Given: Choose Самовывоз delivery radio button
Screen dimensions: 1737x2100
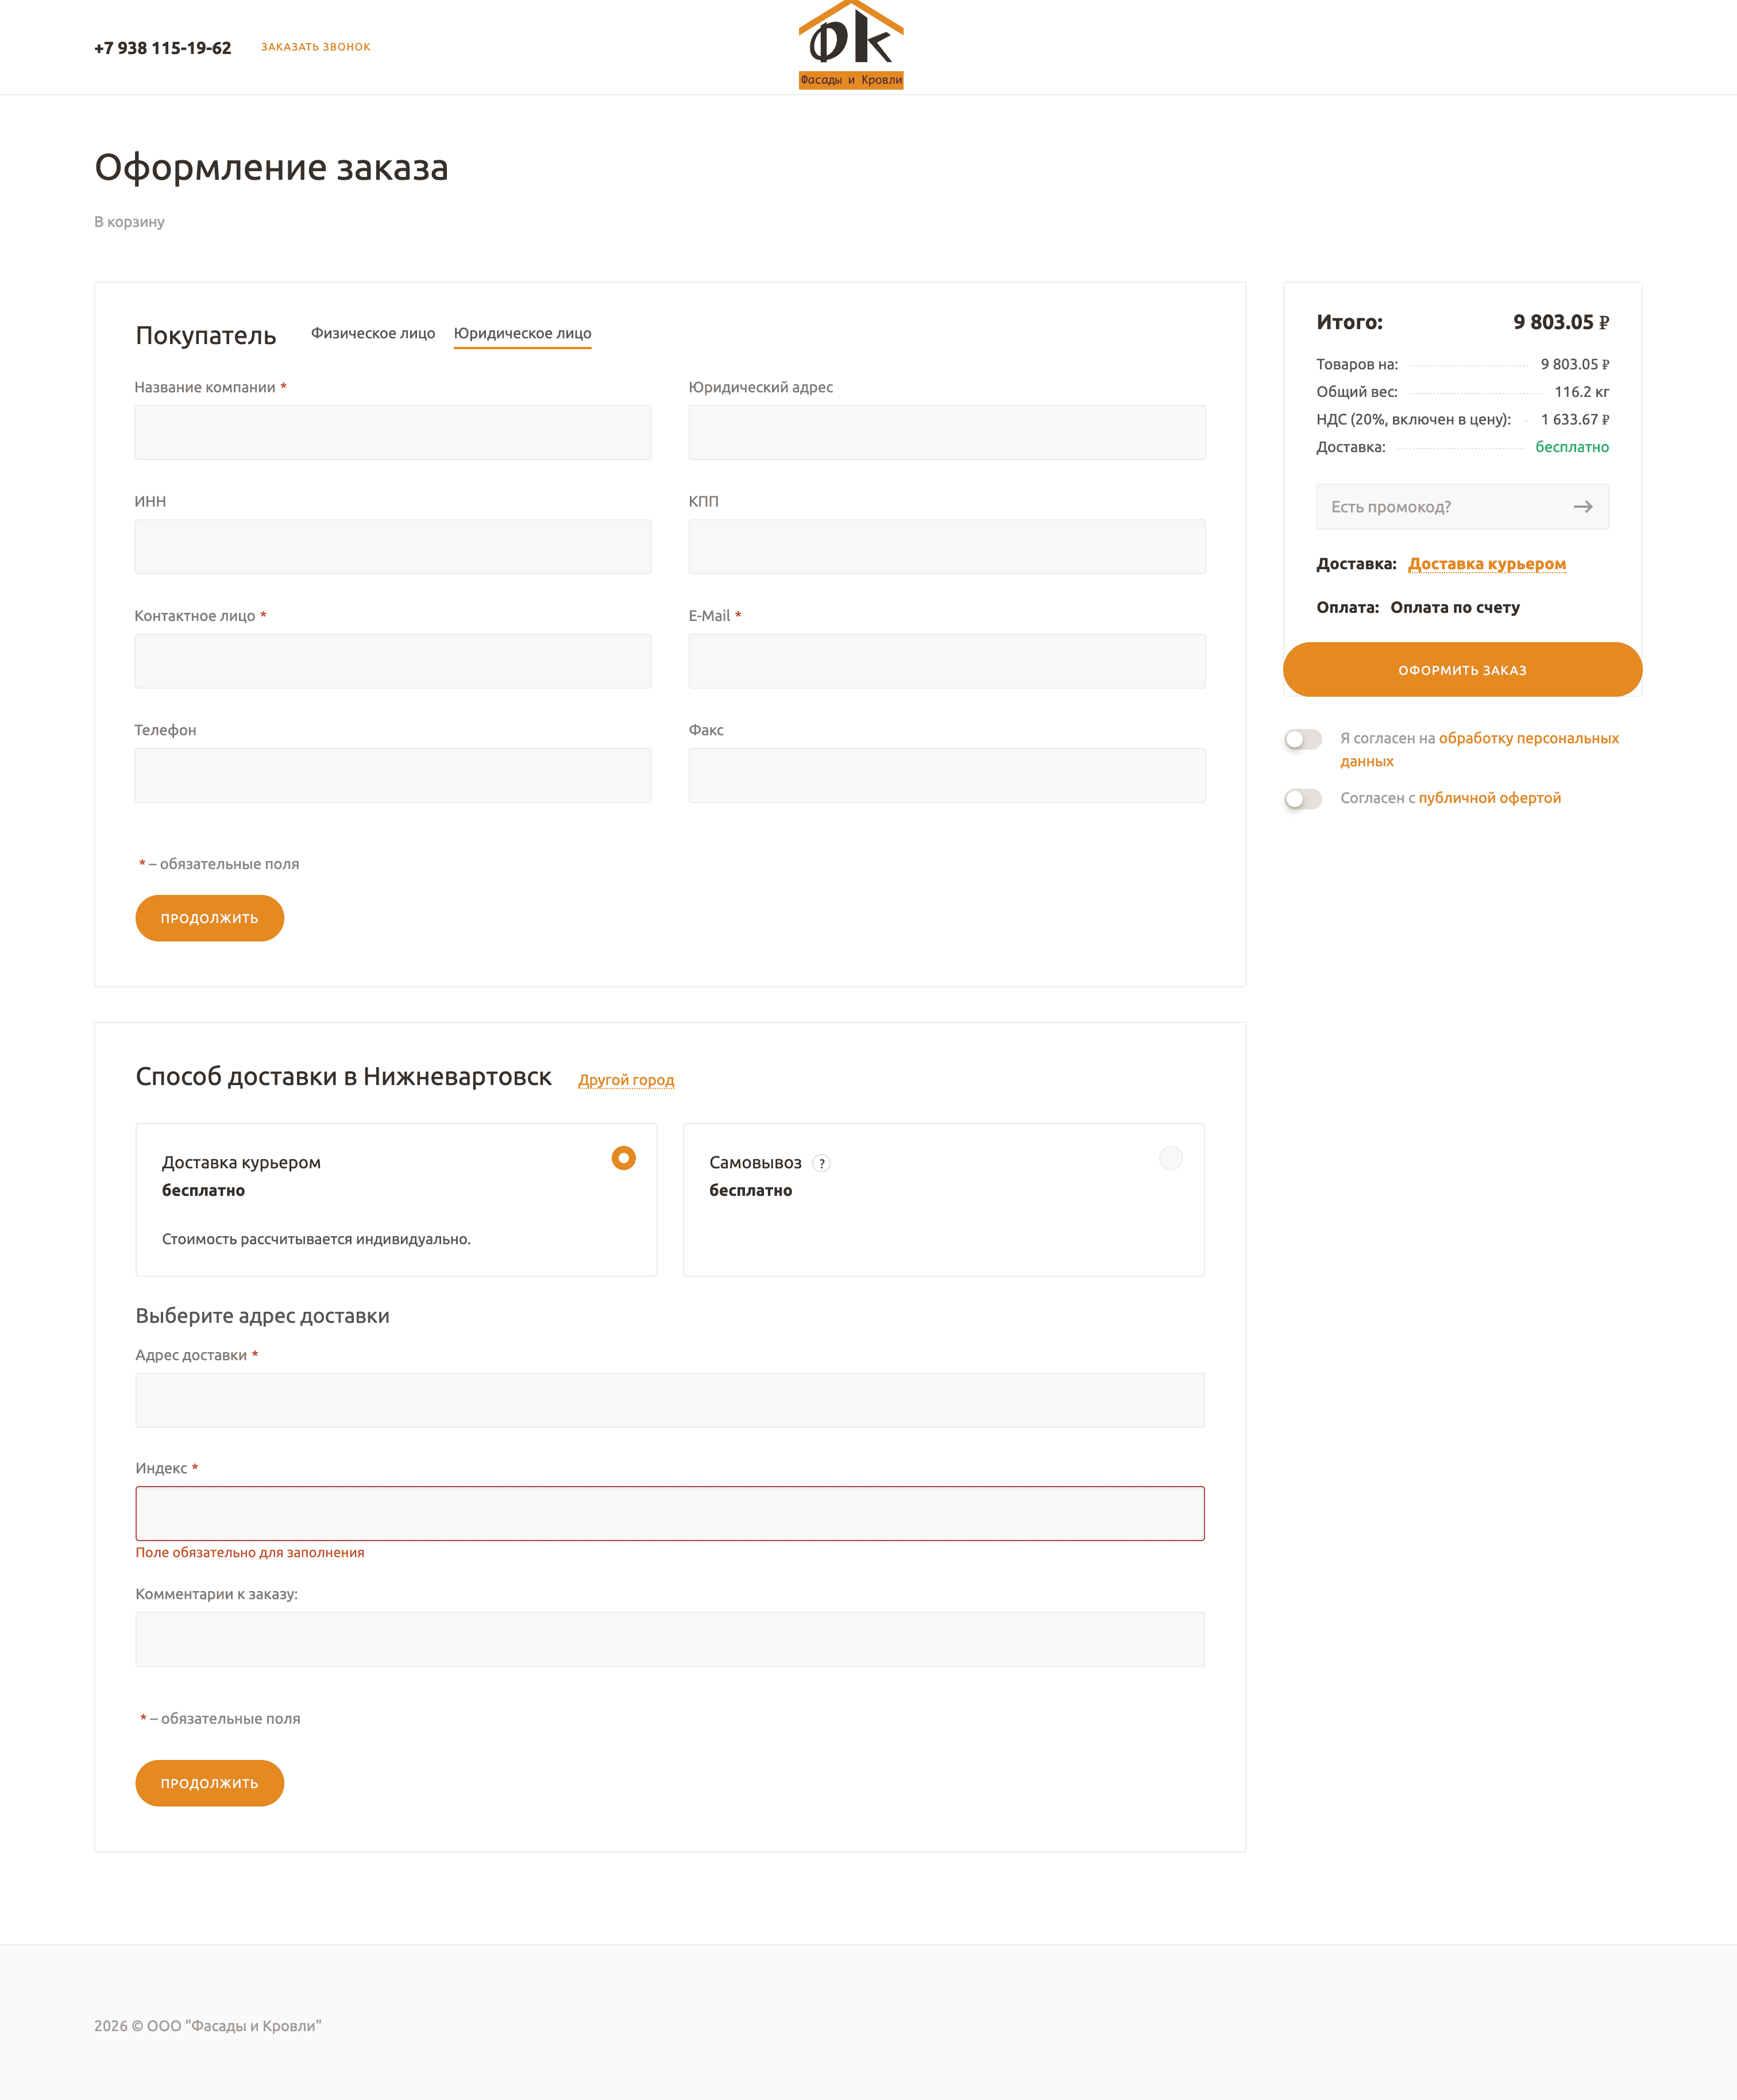Looking at the screenshot, I should (1170, 1158).
